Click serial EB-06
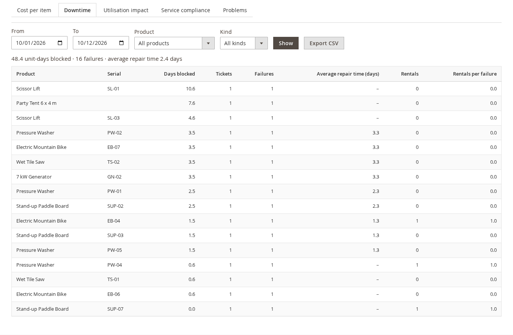Screen dimensions: 513x335 pyautogui.click(x=114, y=294)
